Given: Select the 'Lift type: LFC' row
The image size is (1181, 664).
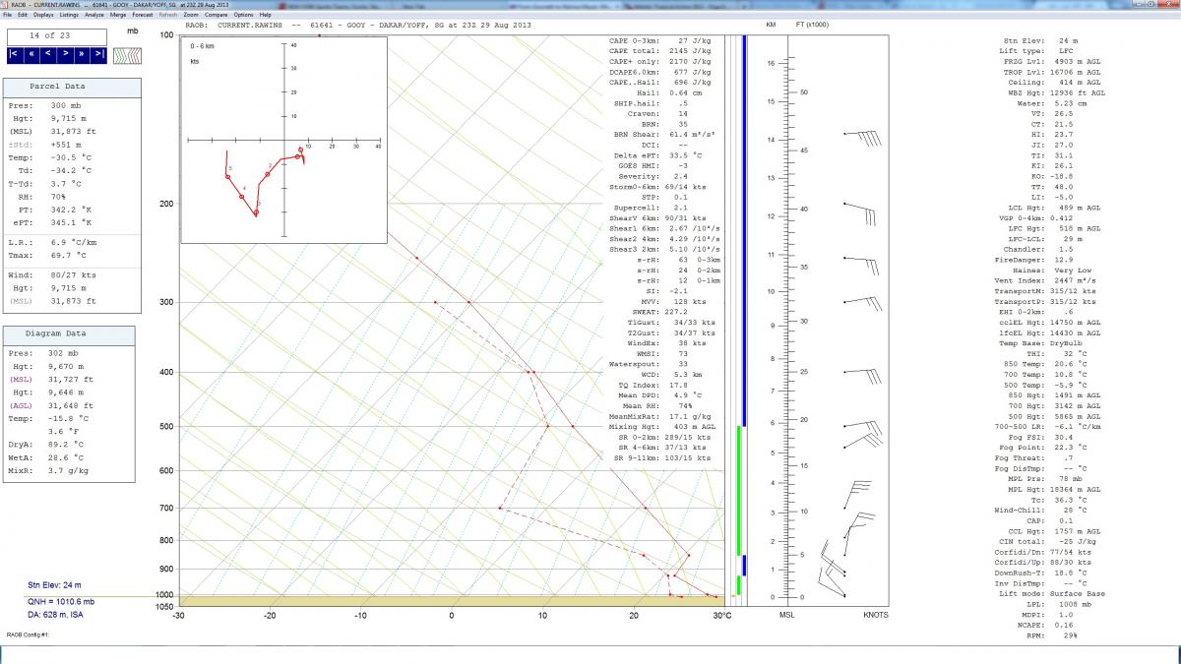Looking at the screenshot, I should coord(1036,50).
